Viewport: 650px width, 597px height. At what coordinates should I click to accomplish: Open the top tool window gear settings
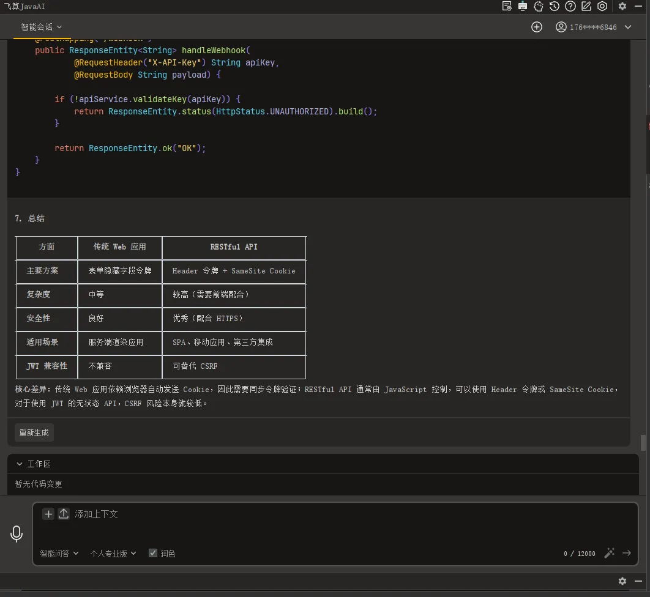point(622,6)
